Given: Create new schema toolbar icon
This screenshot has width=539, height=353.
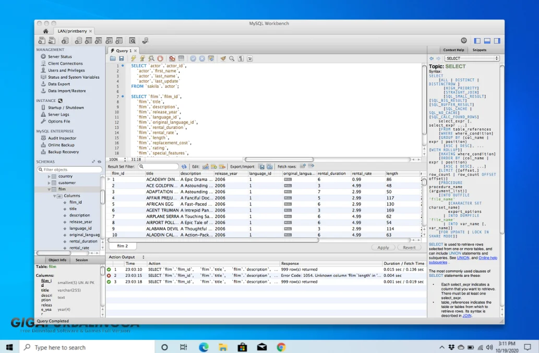Looking at the screenshot, I should pos(78,41).
